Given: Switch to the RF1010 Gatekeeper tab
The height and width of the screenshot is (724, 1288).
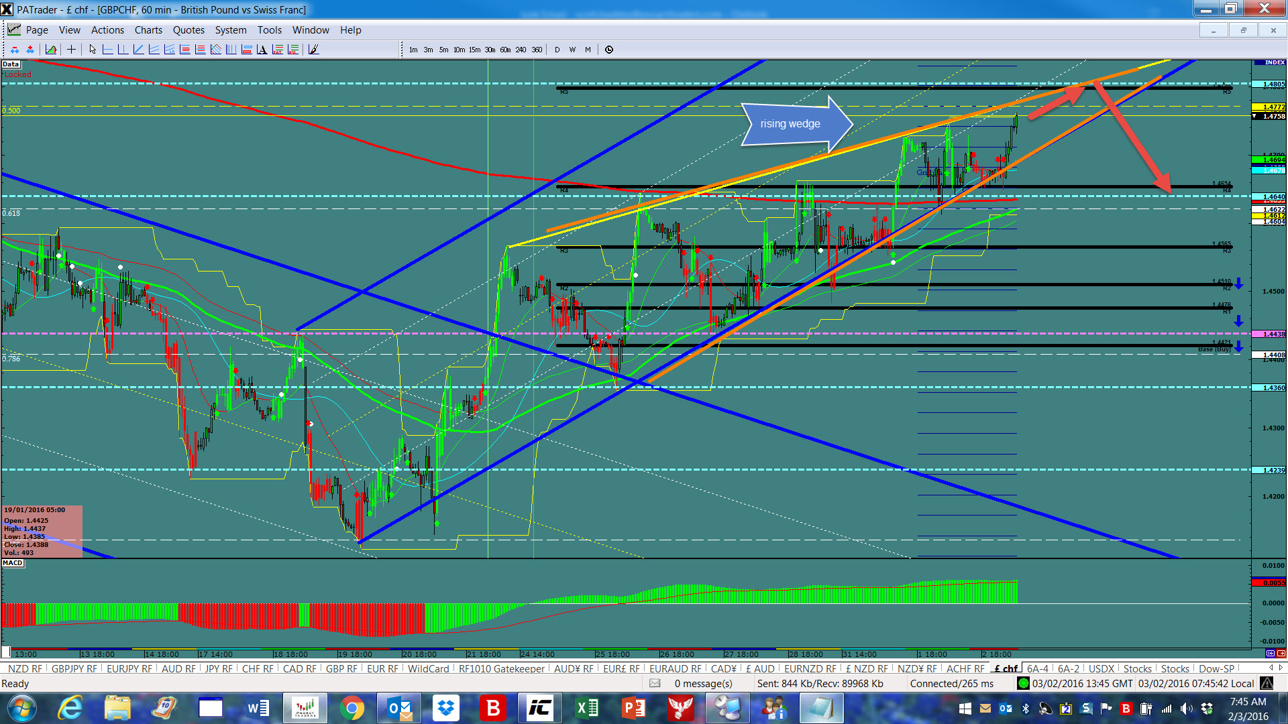Looking at the screenshot, I should 501,668.
